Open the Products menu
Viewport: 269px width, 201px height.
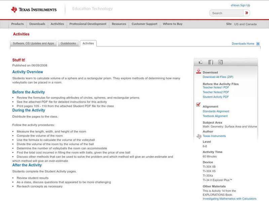pos(17,24)
